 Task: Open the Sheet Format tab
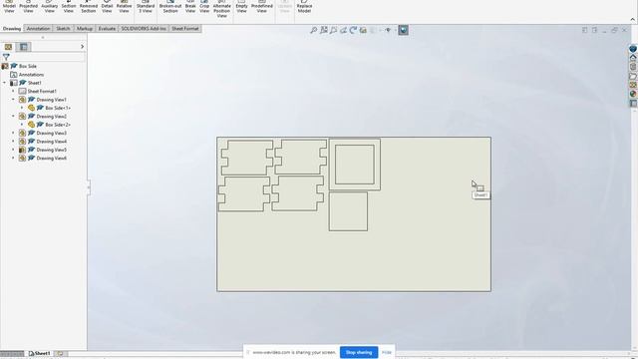[185, 29]
